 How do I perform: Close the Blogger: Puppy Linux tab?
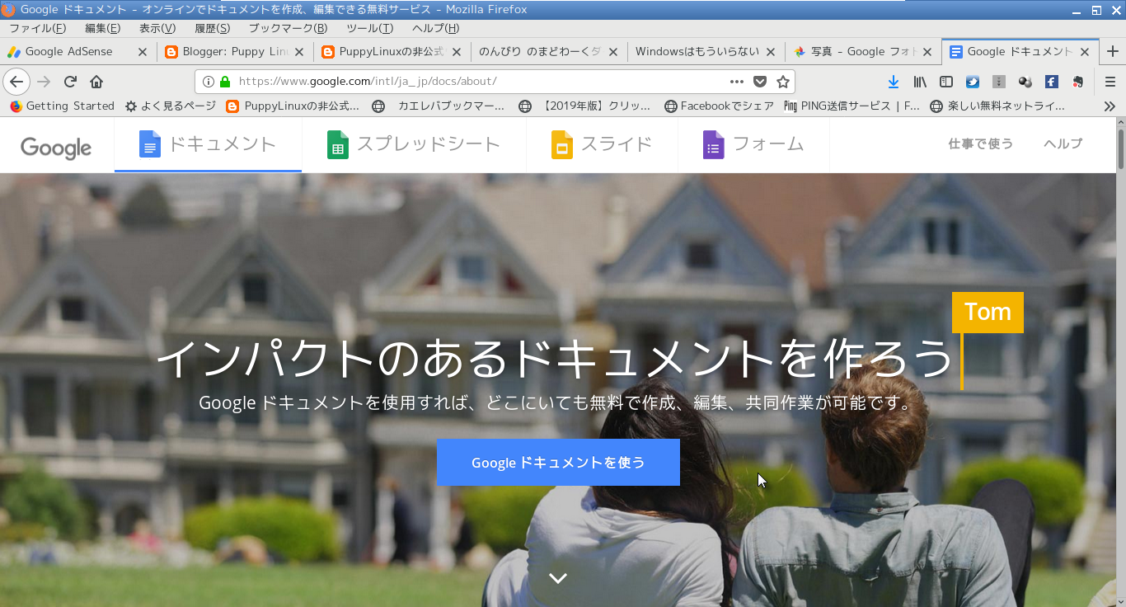[x=299, y=51]
